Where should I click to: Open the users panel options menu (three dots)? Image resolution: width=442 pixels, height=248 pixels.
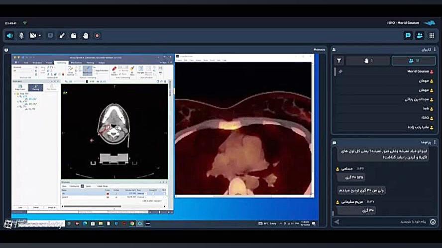click(435, 49)
